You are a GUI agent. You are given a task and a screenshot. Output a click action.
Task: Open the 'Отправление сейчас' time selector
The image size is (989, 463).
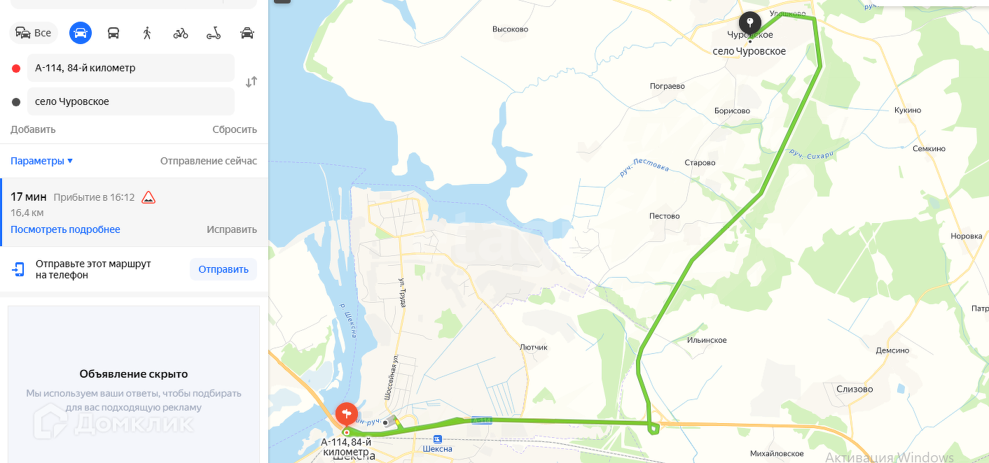[209, 161]
